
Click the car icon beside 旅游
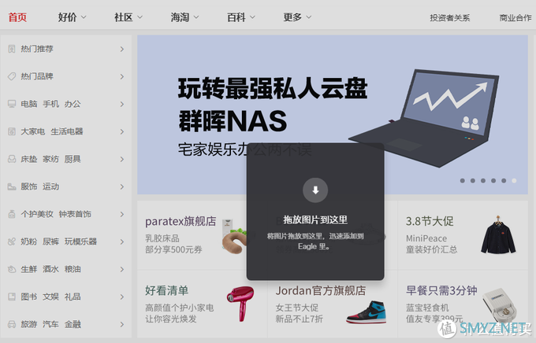(12, 324)
